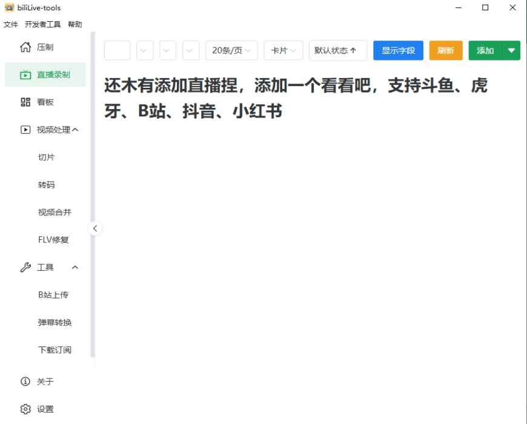Click the 工具 wrench icon
This screenshot has width=527, height=424.
25,268
